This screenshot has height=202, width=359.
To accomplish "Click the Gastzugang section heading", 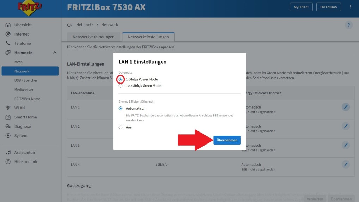I will tap(79, 186).
